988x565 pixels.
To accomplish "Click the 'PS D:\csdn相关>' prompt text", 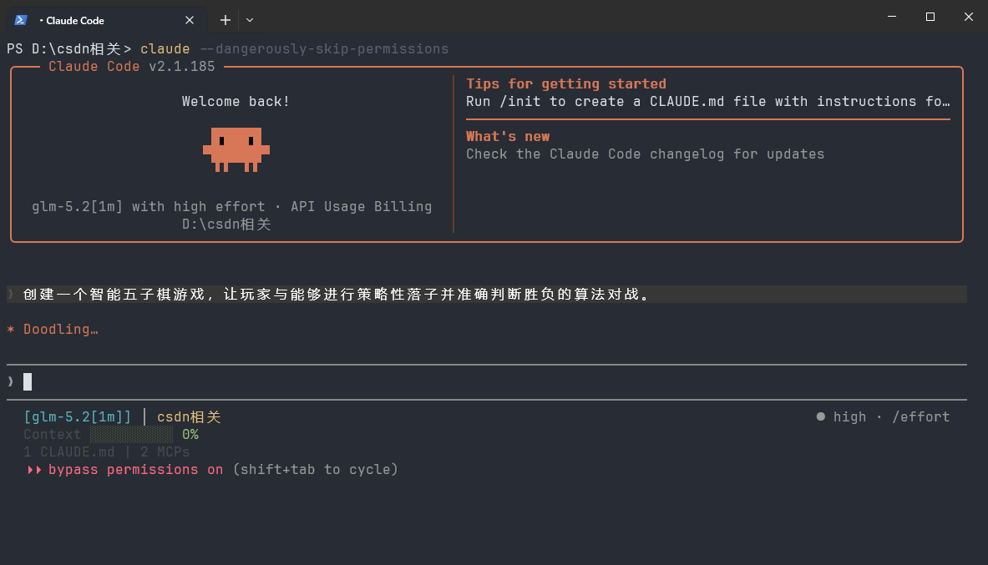I will (x=69, y=49).
